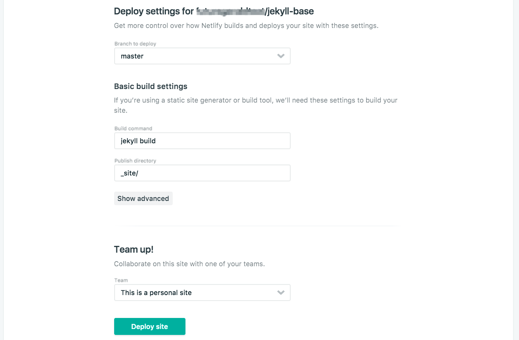519x340 pixels.
Task: Click the Basic build settings heading
Action: coord(151,86)
